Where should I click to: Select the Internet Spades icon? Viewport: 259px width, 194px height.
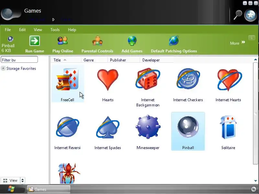coord(108,127)
